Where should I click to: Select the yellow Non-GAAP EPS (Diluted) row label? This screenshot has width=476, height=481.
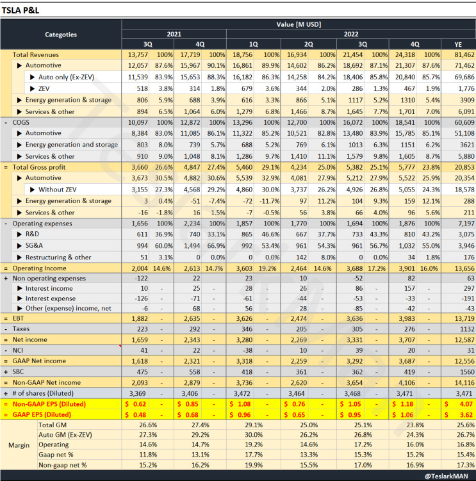52,406
